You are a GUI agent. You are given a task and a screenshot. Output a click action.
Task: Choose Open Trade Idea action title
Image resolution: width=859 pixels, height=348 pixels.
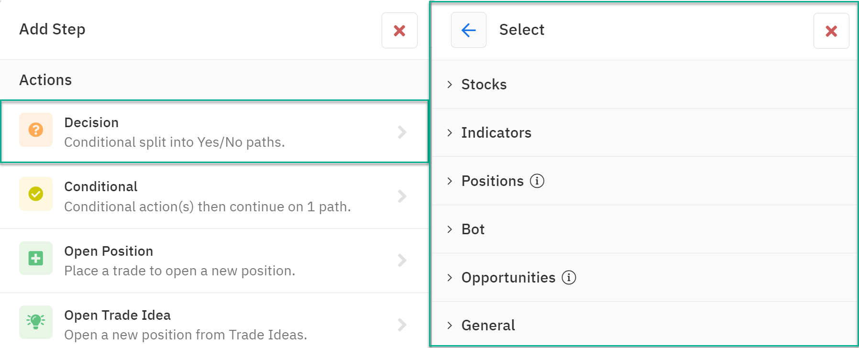[117, 315]
